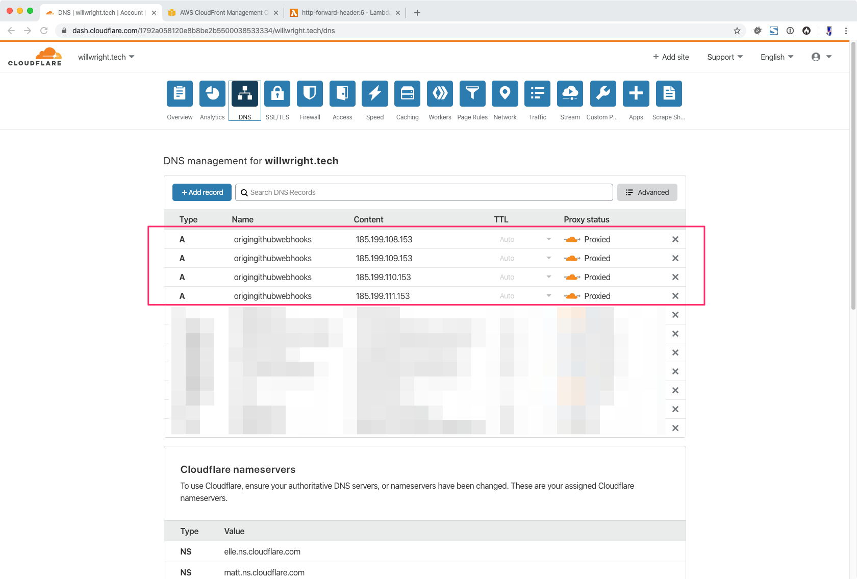
Task: Open the Page Rules funnel icon
Action: point(472,93)
